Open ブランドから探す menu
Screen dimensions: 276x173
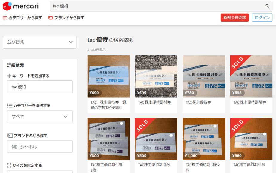pos(69,18)
